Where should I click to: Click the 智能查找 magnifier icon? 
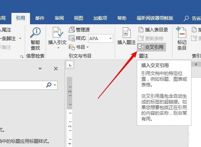[35, 33]
